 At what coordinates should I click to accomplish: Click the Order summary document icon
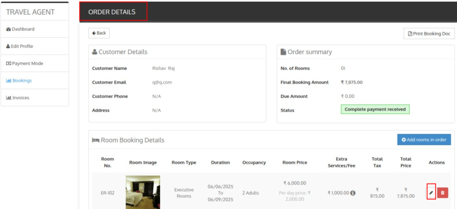283,52
